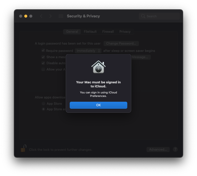Click the Change Password button

[x=121, y=44]
